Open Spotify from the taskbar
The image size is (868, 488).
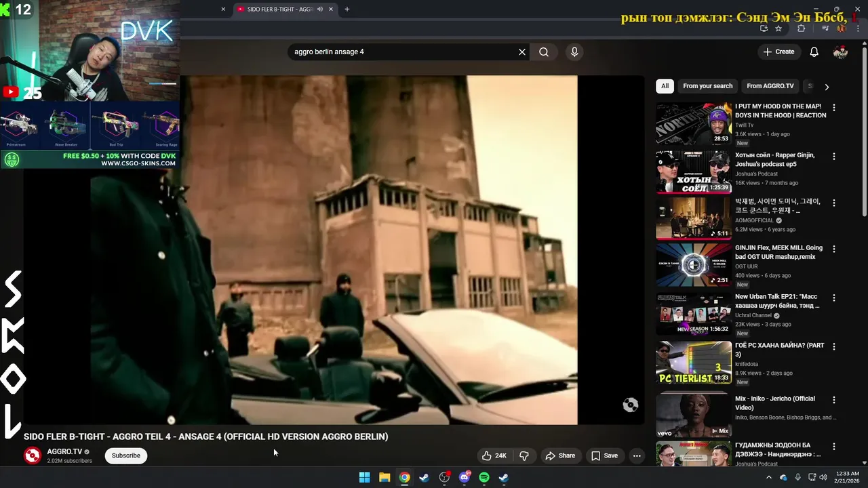(484, 477)
